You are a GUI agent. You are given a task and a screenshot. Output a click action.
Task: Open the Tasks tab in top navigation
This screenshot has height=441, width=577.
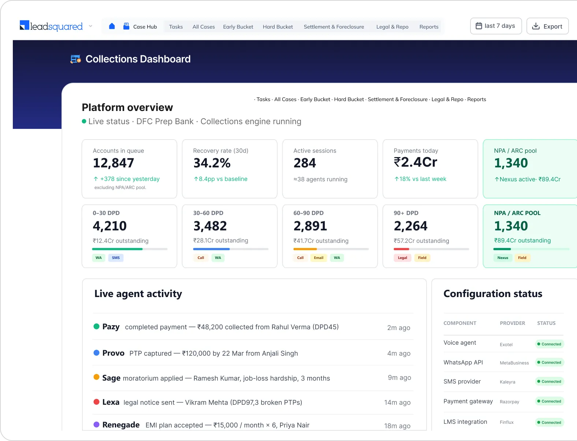coord(176,27)
